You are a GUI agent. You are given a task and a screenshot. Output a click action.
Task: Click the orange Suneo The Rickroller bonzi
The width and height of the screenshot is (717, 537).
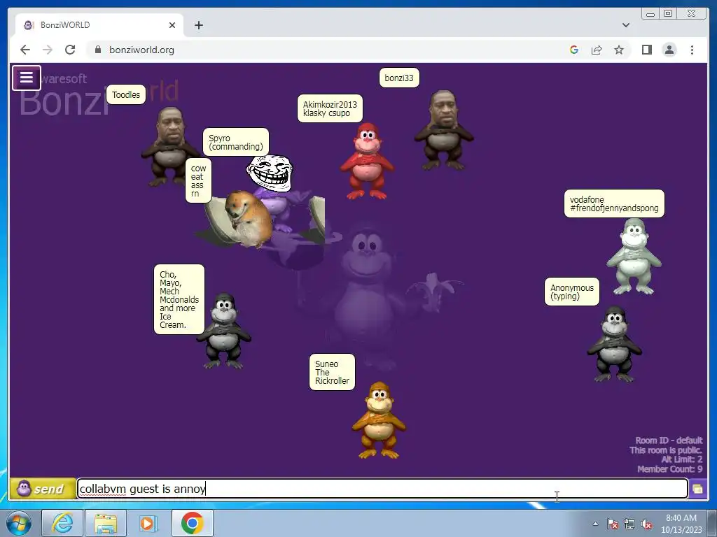coord(379,420)
